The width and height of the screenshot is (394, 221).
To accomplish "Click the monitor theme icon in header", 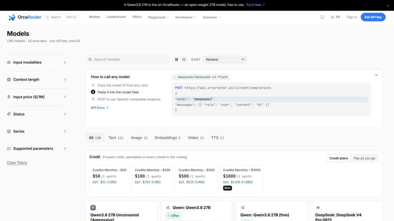I will click(322, 17).
